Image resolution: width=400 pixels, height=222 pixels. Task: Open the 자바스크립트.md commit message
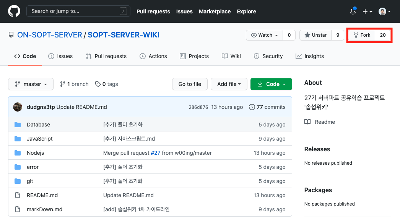coord(129,139)
